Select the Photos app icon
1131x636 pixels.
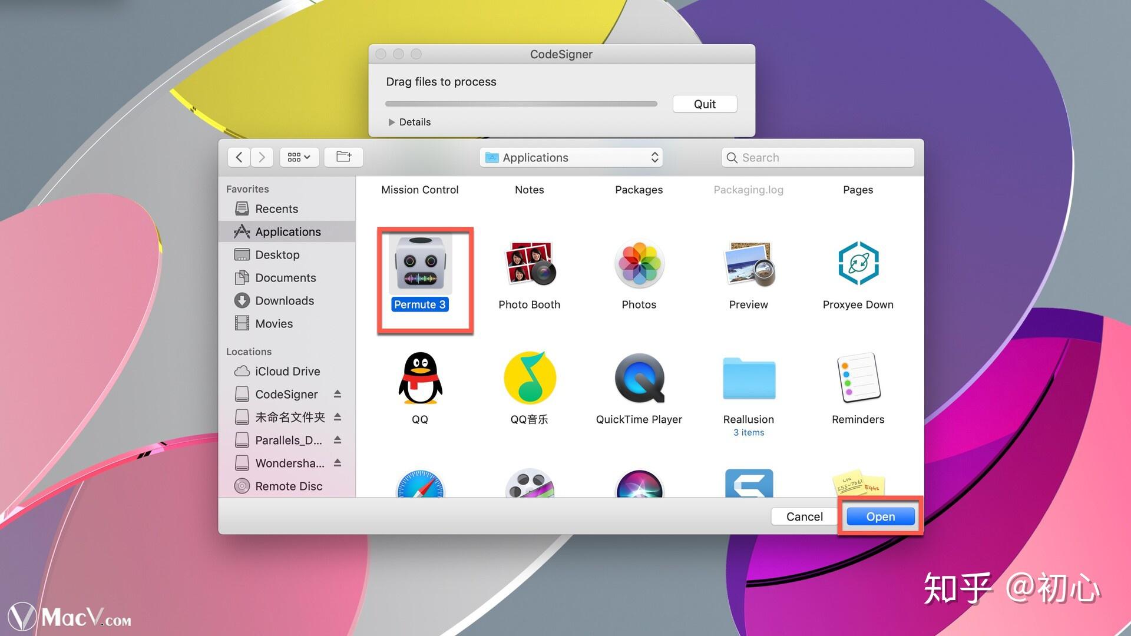(x=639, y=264)
